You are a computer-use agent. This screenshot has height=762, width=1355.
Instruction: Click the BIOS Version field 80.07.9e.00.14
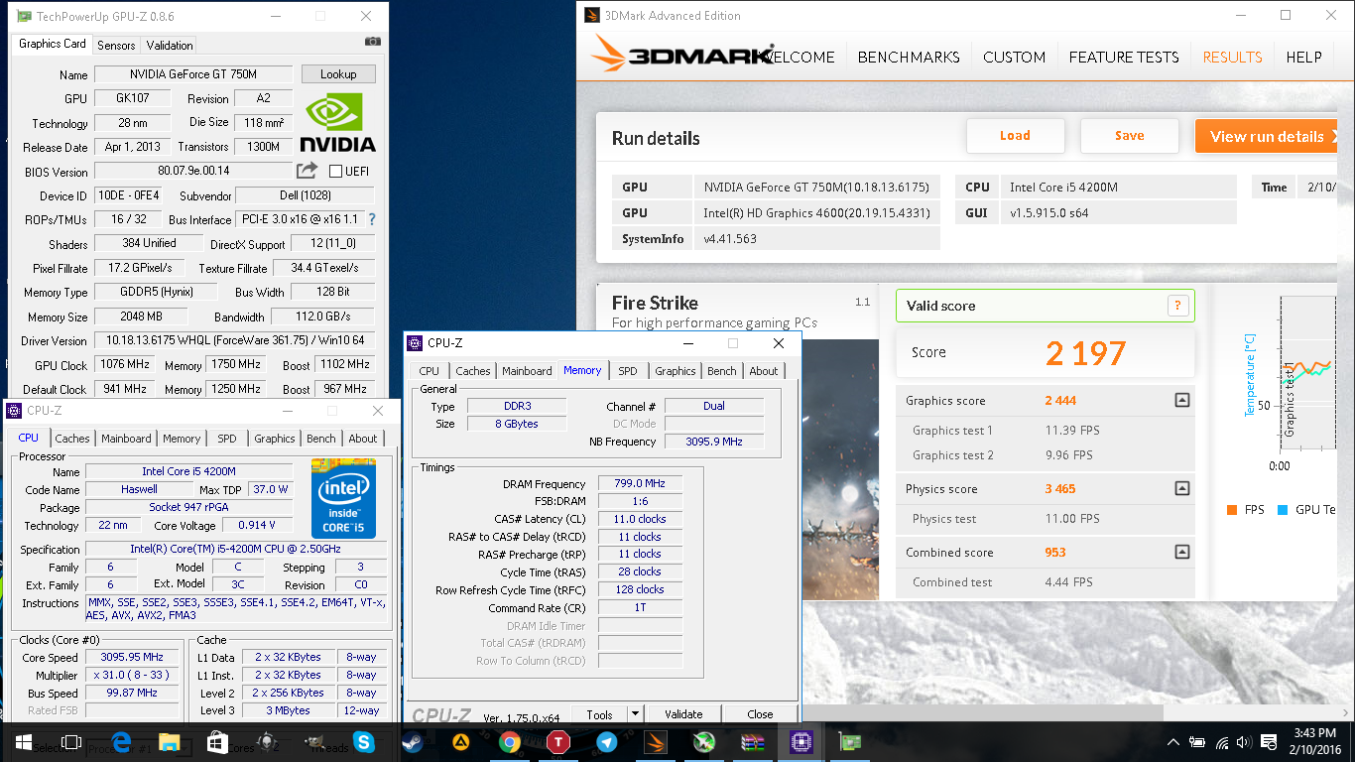193,171
